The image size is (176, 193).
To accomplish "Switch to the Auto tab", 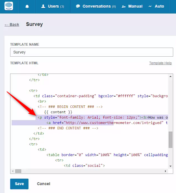I will pyautogui.click(x=156, y=6).
